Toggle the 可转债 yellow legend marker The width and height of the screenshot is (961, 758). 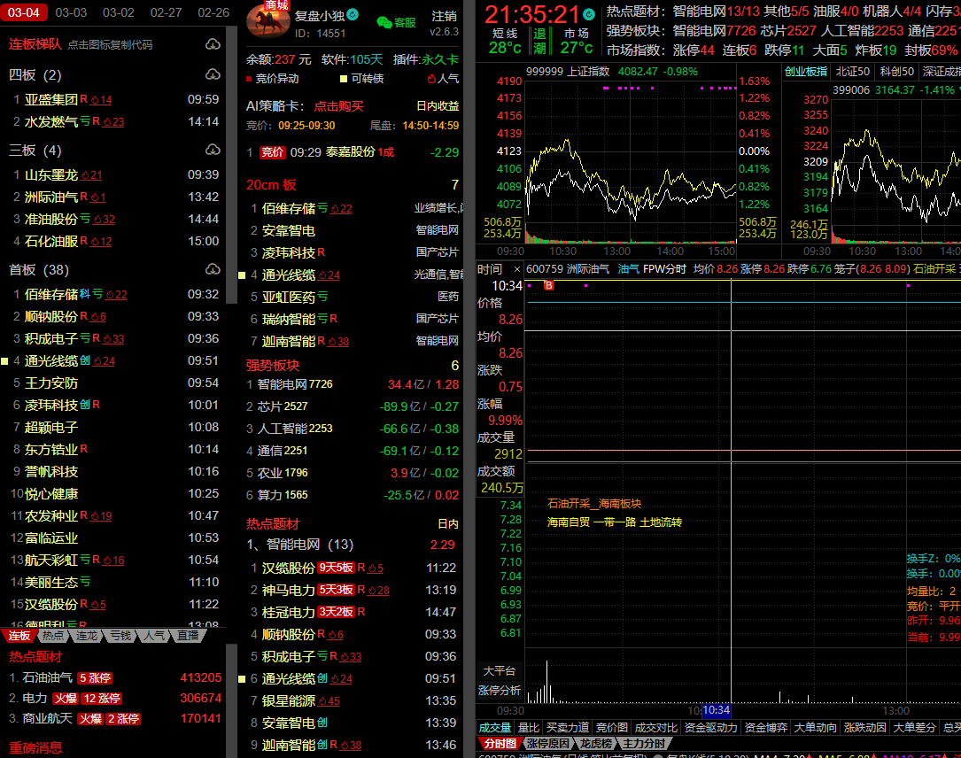tap(343, 79)
